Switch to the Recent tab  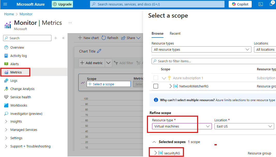tap(175, 33)
